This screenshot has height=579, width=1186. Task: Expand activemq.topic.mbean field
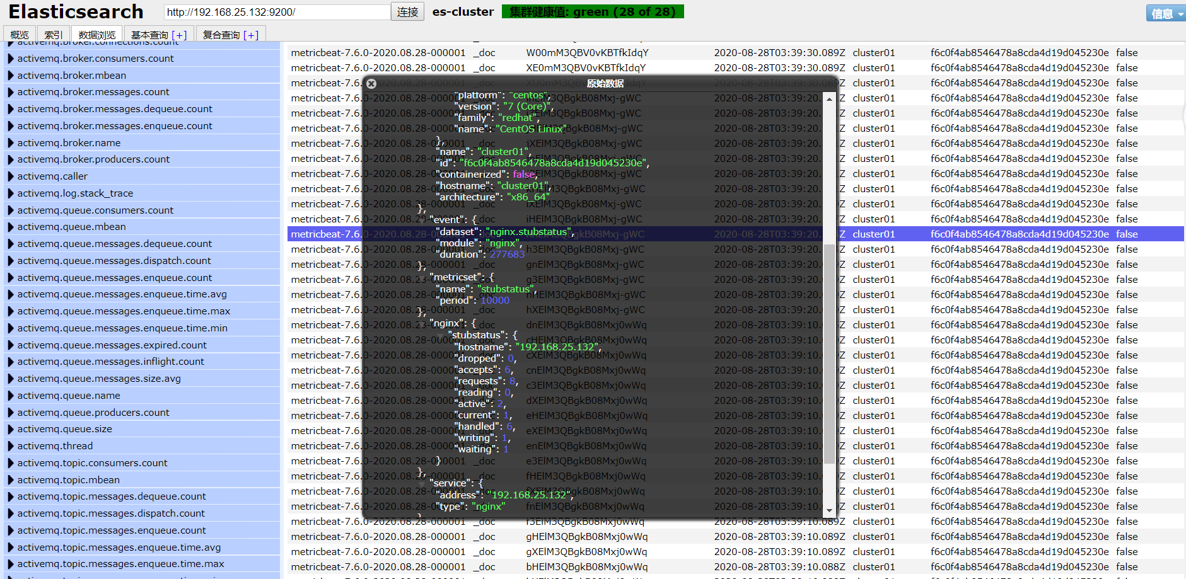(11, 480)
